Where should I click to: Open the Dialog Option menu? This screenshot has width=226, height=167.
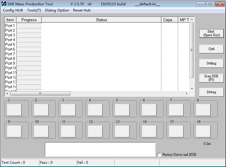pyautogui.click(x=57, y=10)
